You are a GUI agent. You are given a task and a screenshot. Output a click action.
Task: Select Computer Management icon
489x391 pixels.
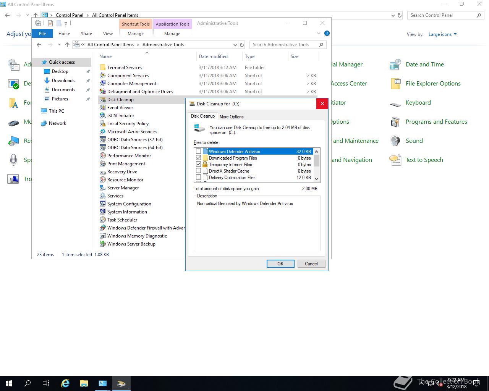tap(102, 84)
